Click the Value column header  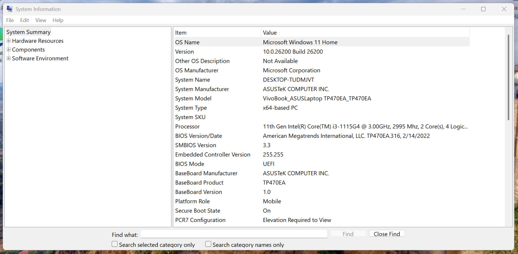click(x=365, y=32)
